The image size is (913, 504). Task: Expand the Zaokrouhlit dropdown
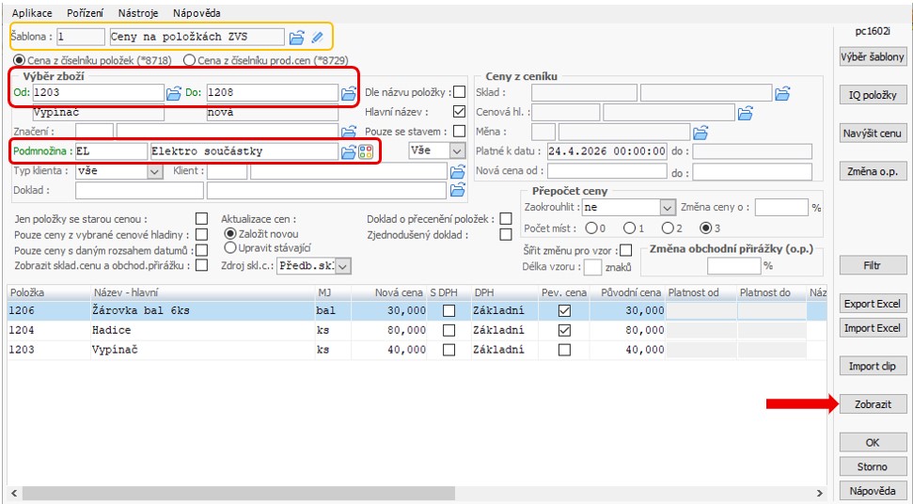tap(667, 207)
